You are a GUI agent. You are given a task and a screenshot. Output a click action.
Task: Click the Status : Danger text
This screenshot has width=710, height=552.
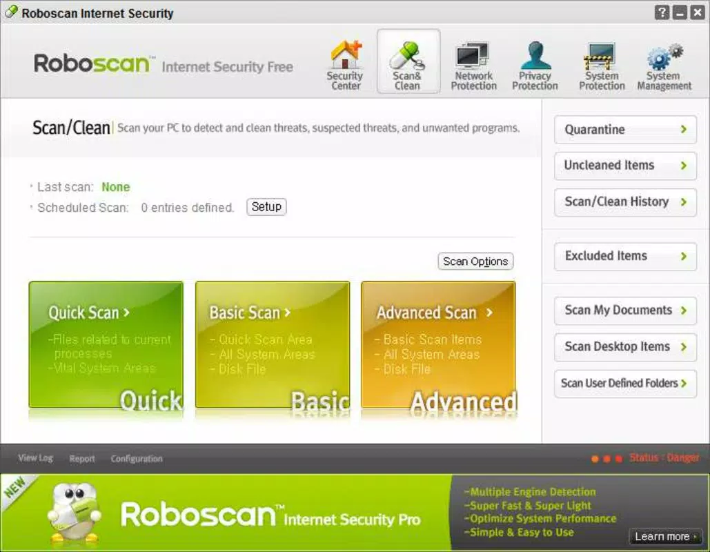click(664, 457)
